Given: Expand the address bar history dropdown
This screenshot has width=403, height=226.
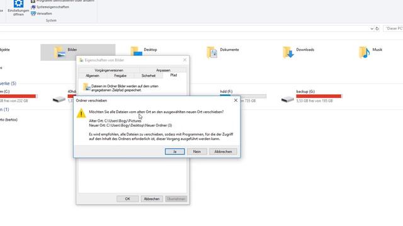Looking at the screenshot, I should [x=372, y=29].
